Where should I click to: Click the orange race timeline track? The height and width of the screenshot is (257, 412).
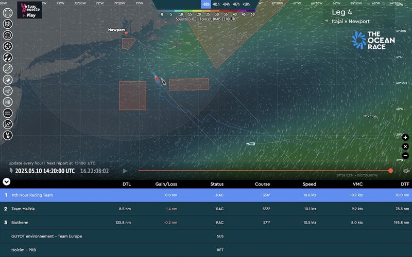pyautogui.click(x=264, y=171)
